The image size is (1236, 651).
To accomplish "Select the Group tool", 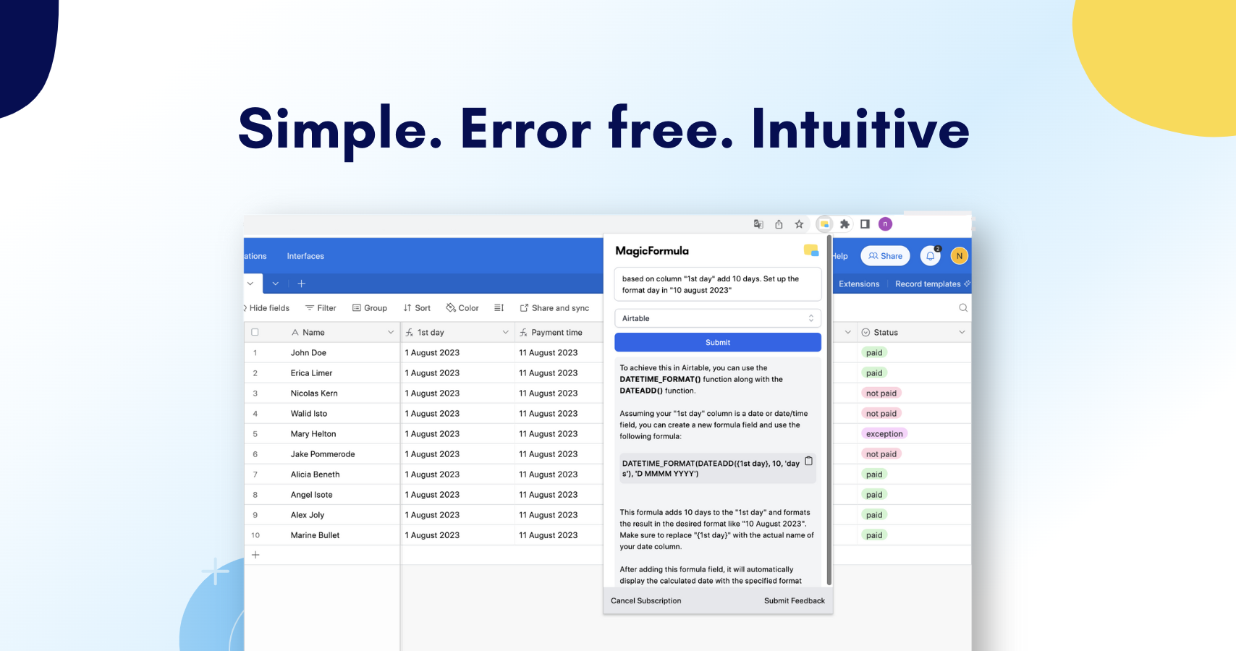I will [x=370, y=307].
